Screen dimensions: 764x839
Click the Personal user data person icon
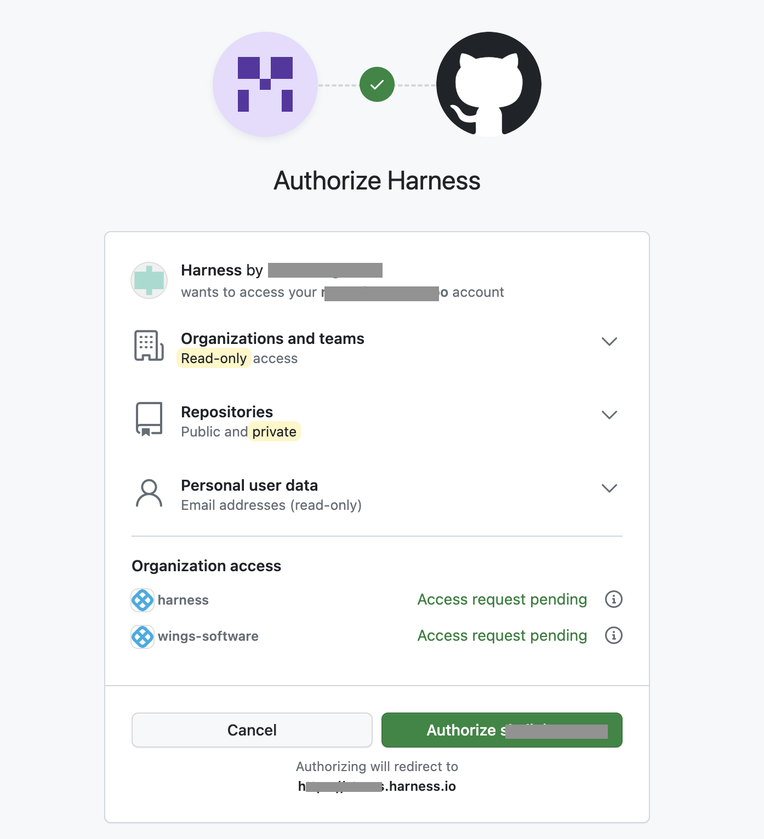(149, 493)
